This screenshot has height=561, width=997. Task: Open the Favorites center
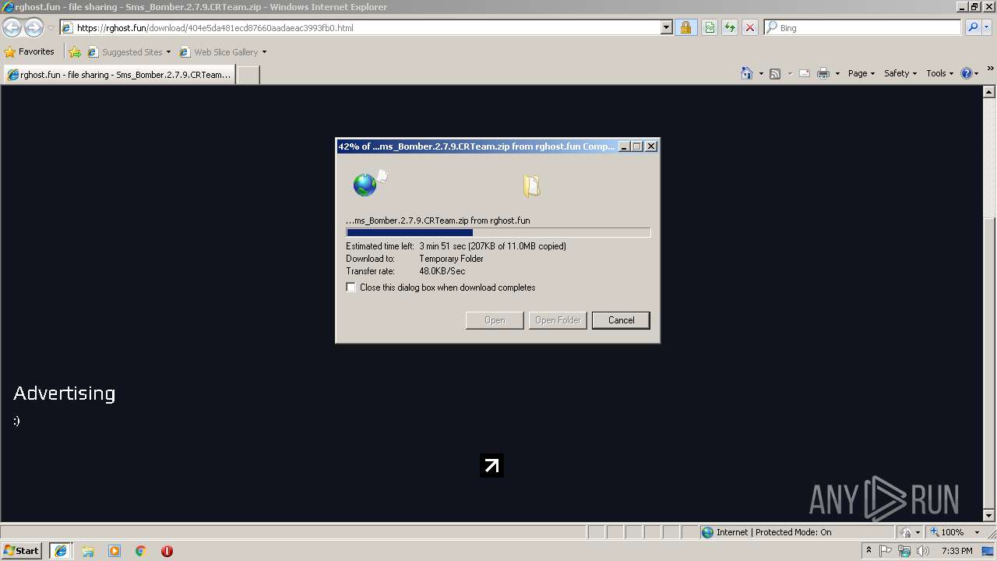tap(30, 51)
